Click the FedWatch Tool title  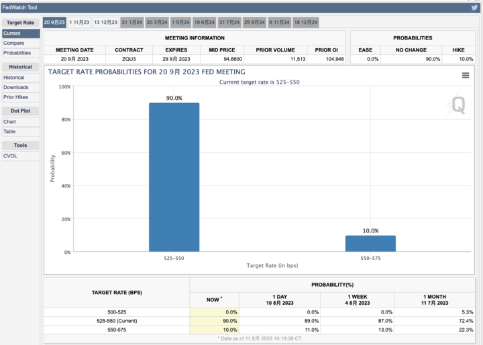click(x=19, y=7)
